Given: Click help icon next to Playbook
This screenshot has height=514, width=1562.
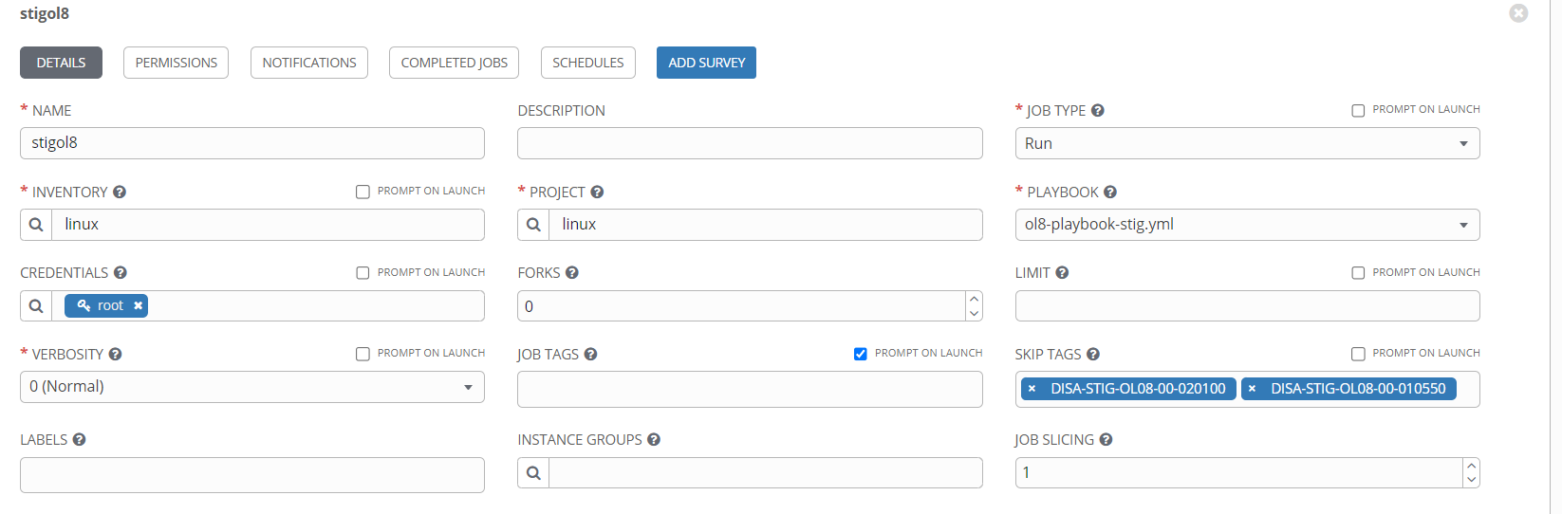Looking at the screenshot, I should point(1110,192).
